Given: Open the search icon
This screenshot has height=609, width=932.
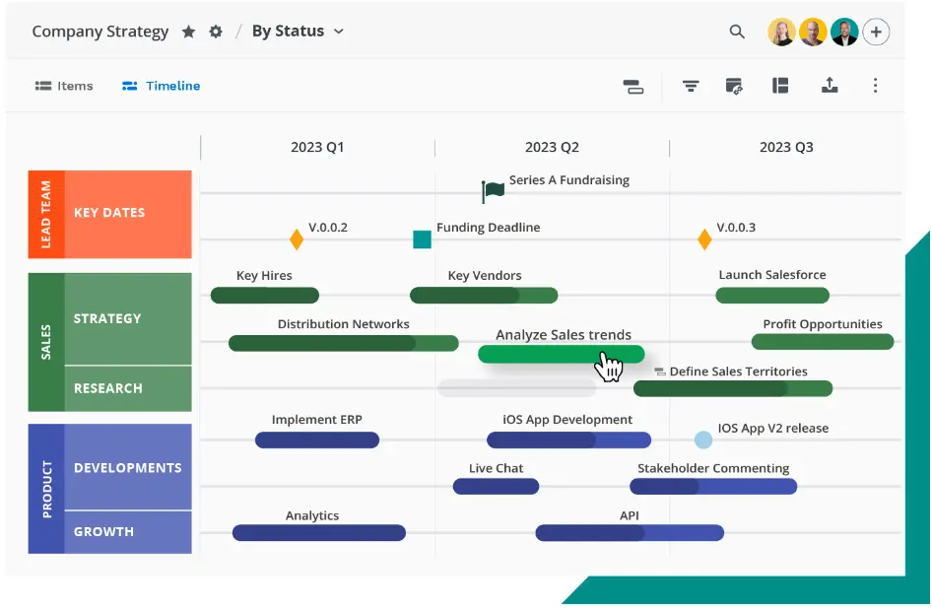Looking at the screenshot, I should coord(737,31).
